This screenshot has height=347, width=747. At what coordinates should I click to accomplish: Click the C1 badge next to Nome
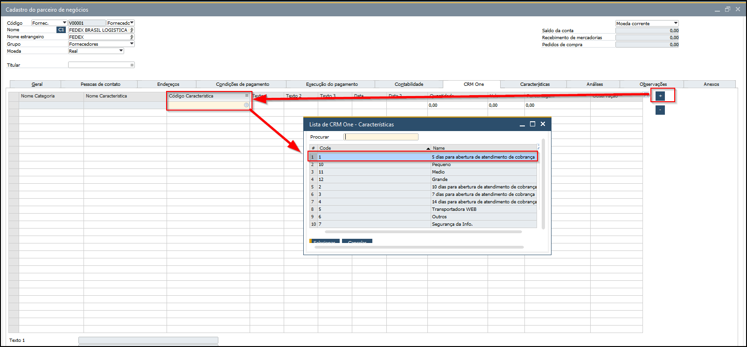point(61,30)
